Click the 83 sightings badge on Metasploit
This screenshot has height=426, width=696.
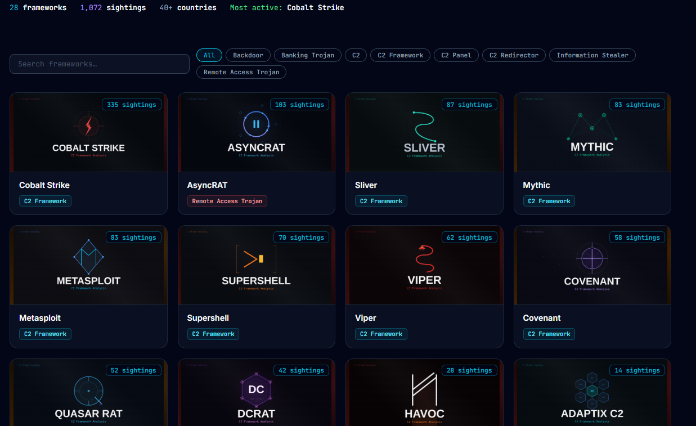133,237
